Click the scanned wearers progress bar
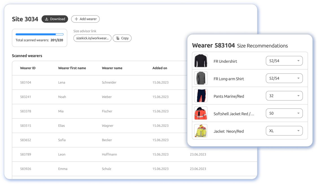 tap(40, 34)
